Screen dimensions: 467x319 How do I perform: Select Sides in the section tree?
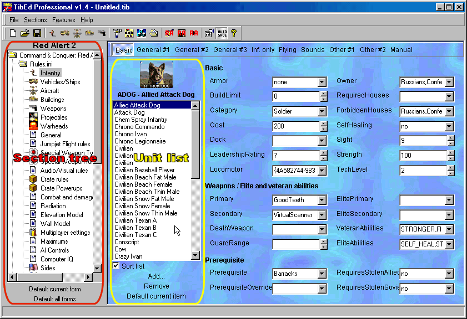pyautogui.click(x=48, y=268)
